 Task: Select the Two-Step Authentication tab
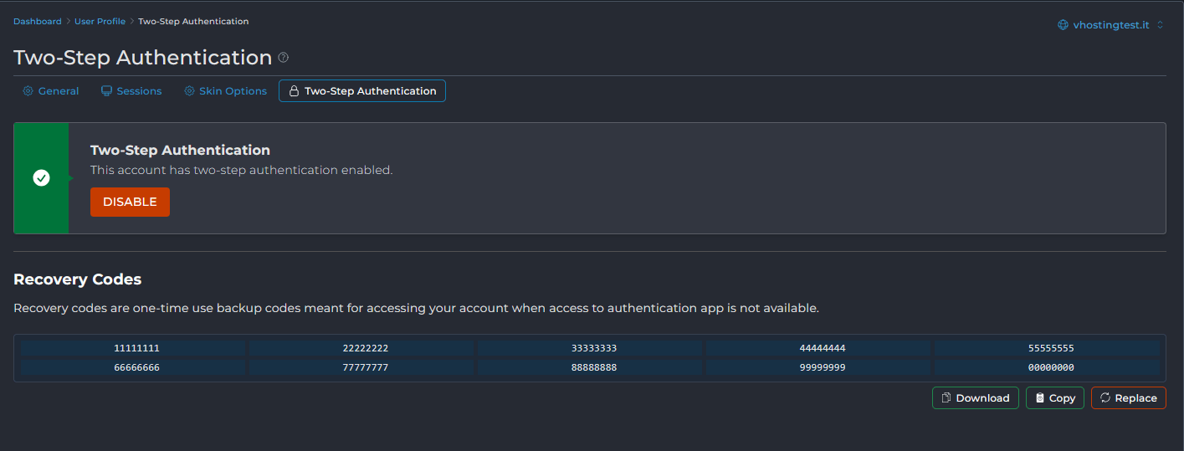pos(362,91)
